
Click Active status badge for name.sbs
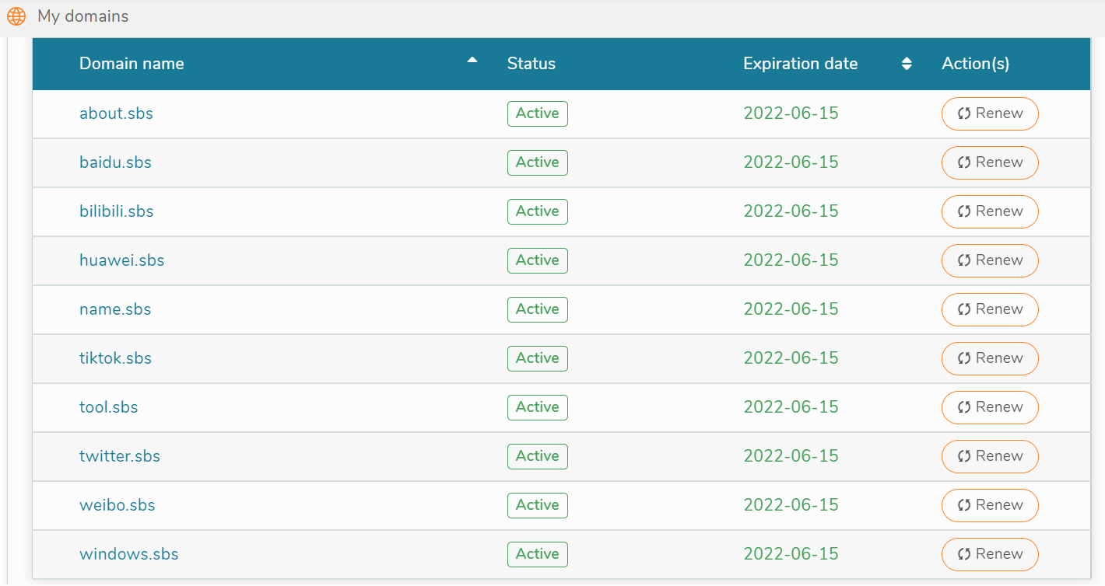[x=538, y=309]
